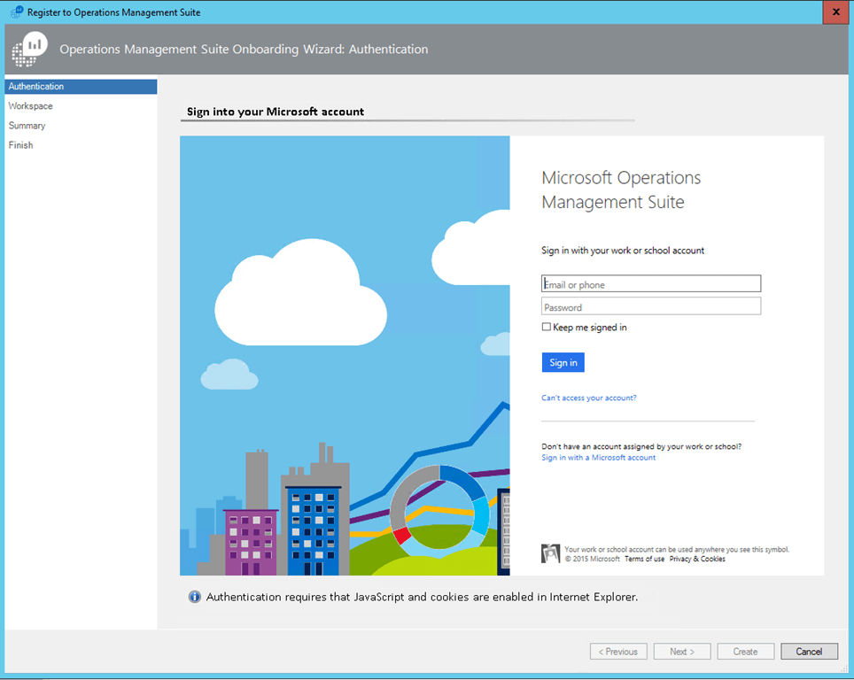This screenshot has height=680, width=854.
Task: Enable the Keep me signed in checkbox
Action: [x=547, y=327]
